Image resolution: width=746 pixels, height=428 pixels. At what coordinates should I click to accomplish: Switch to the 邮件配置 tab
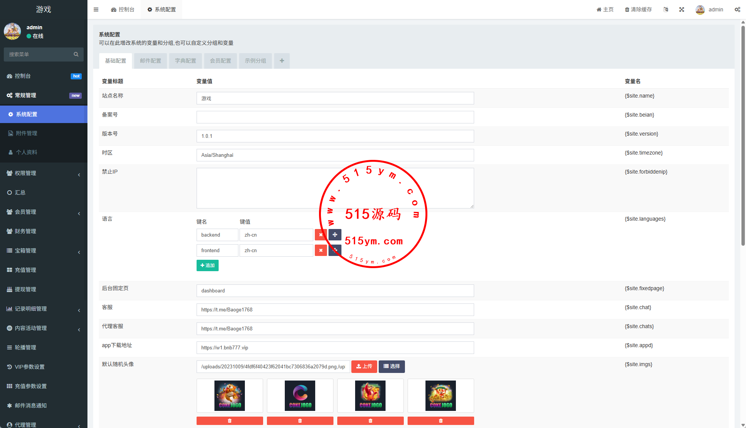151,61
